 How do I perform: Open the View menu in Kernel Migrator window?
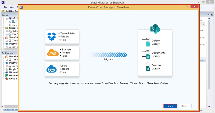12,7
